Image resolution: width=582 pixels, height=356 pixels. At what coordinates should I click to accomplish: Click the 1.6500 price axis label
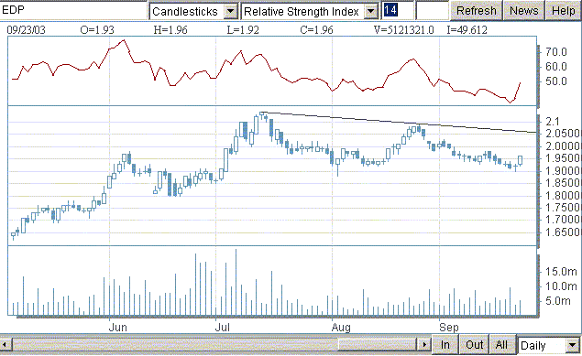563,232
